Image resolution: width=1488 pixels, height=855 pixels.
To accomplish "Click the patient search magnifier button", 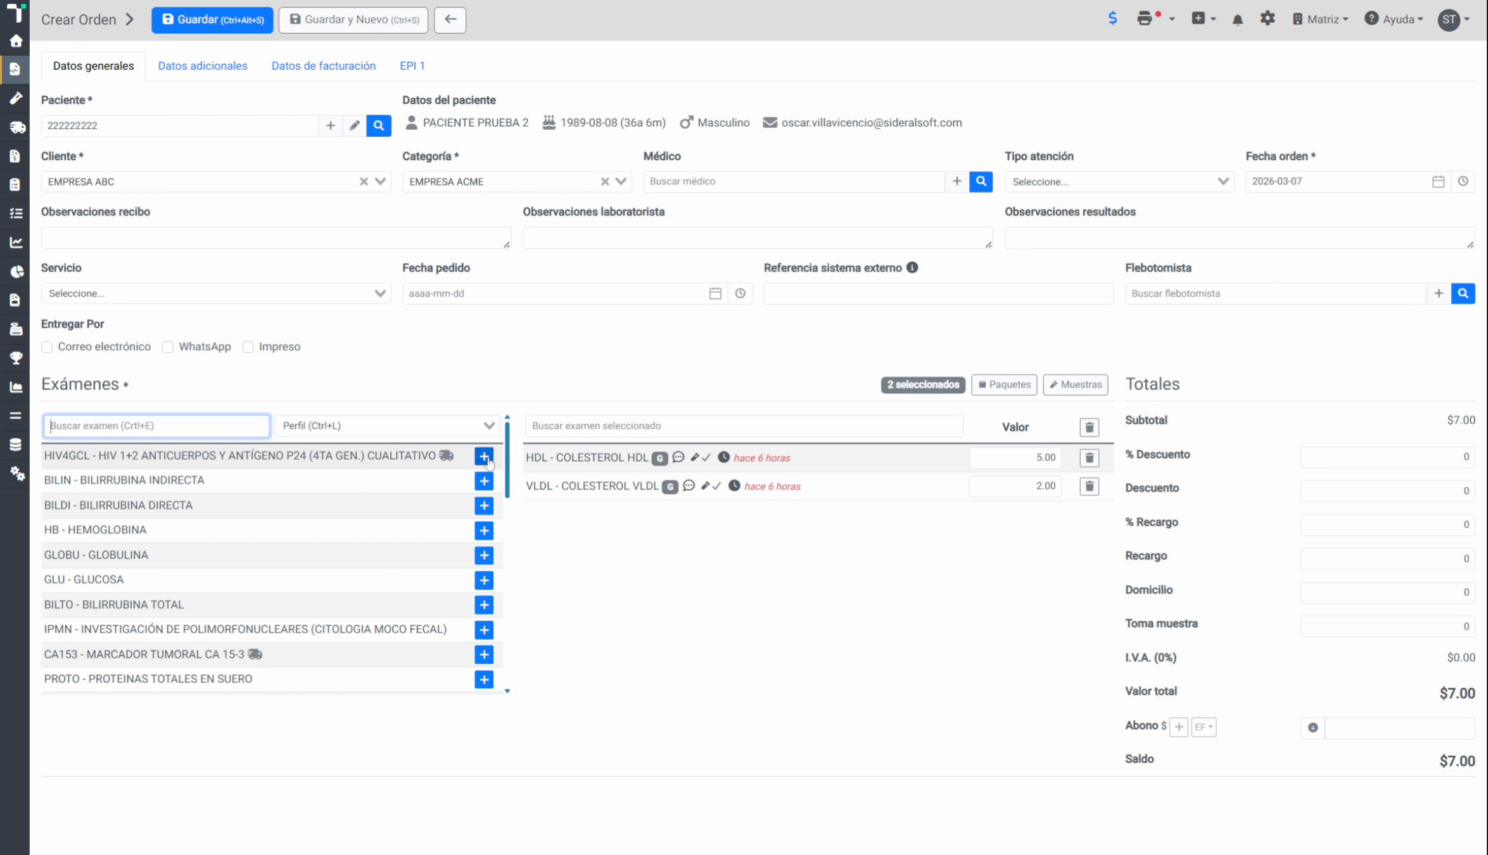I will (378, 125).
